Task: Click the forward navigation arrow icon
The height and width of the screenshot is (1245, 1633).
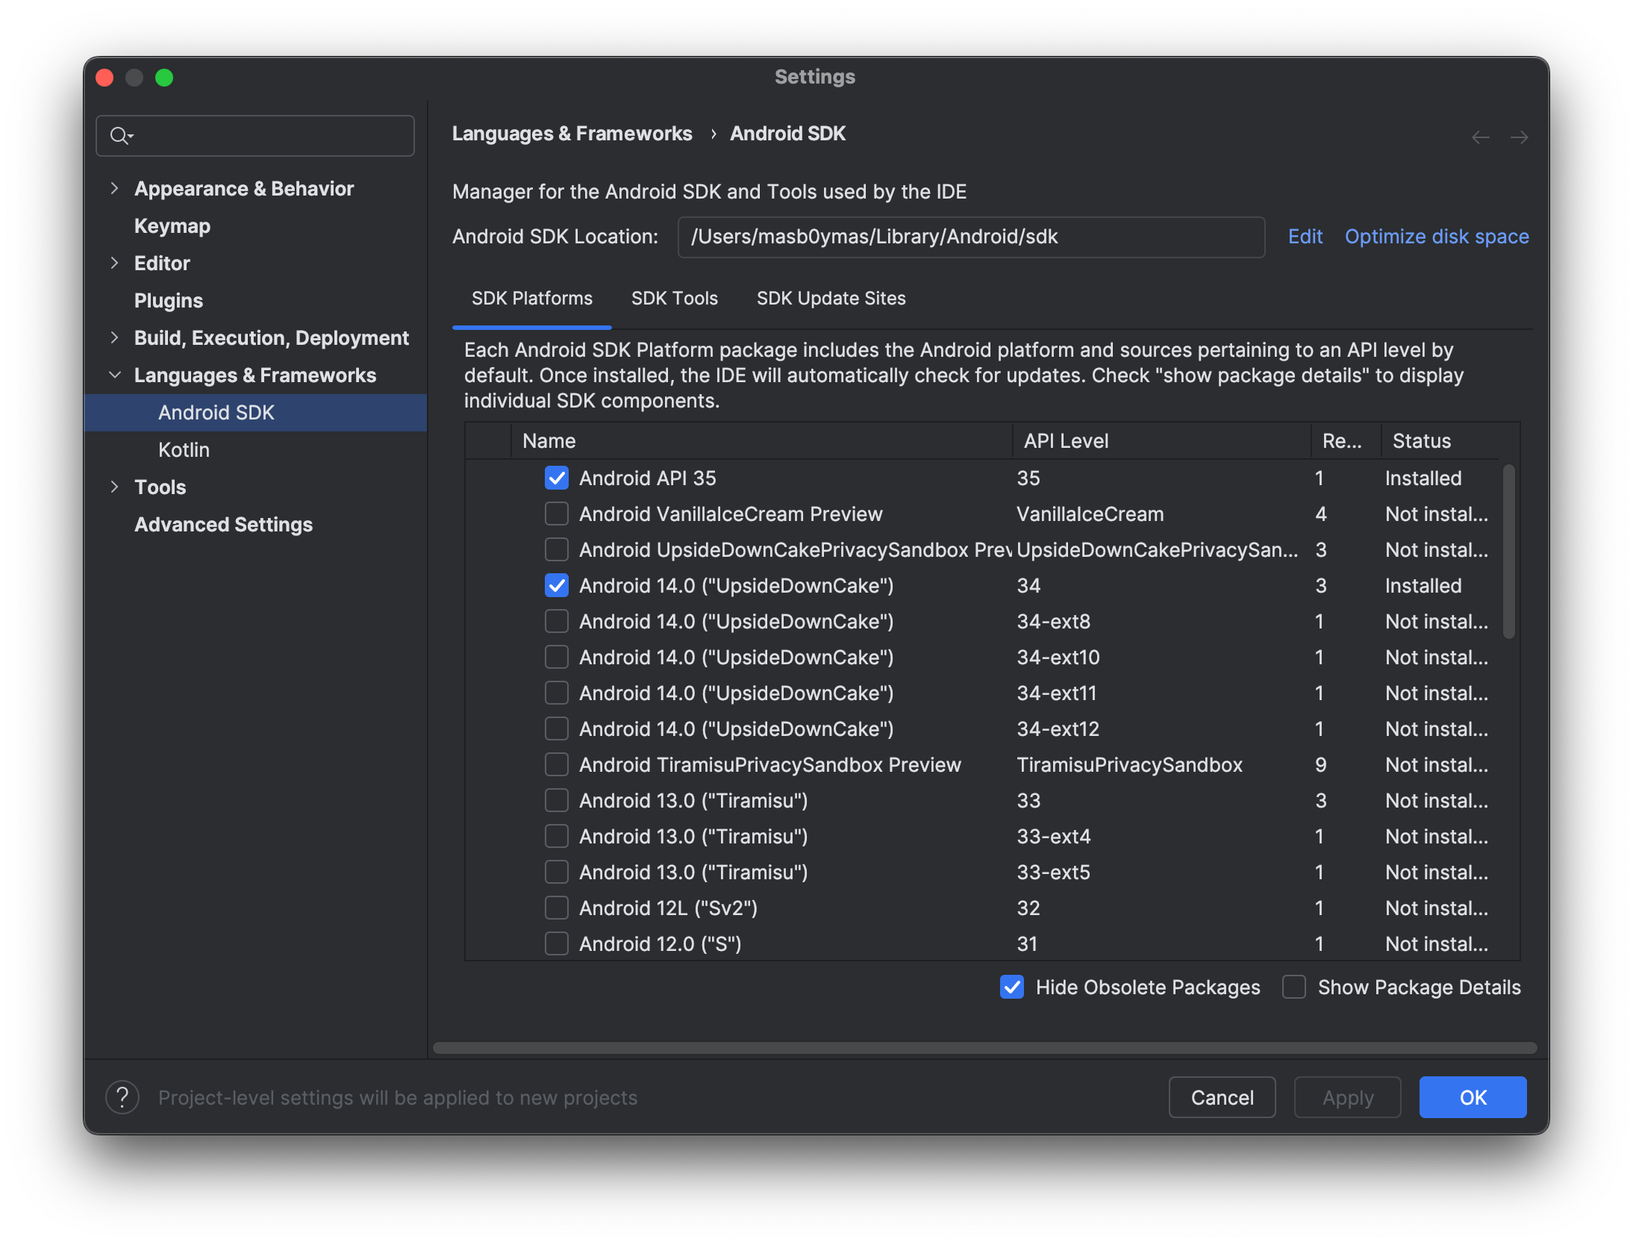Action: coord(1520,136)
